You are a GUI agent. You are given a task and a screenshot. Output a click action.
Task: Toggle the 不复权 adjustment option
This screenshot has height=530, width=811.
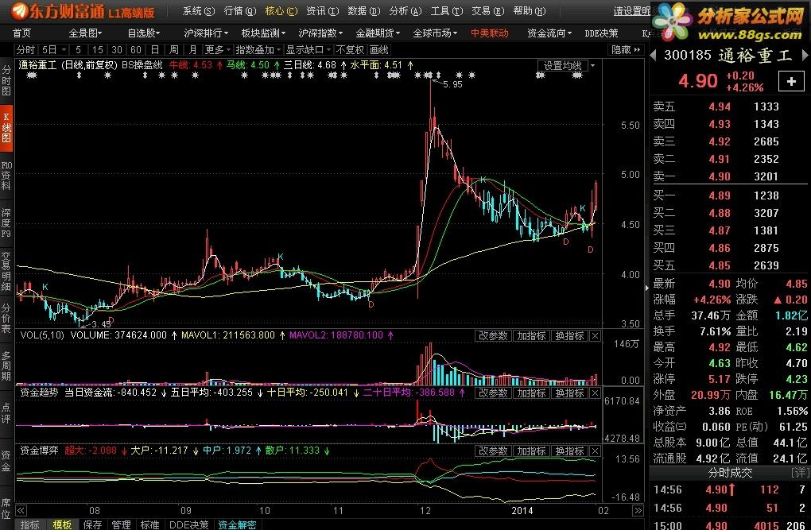[x=350, y=49]
